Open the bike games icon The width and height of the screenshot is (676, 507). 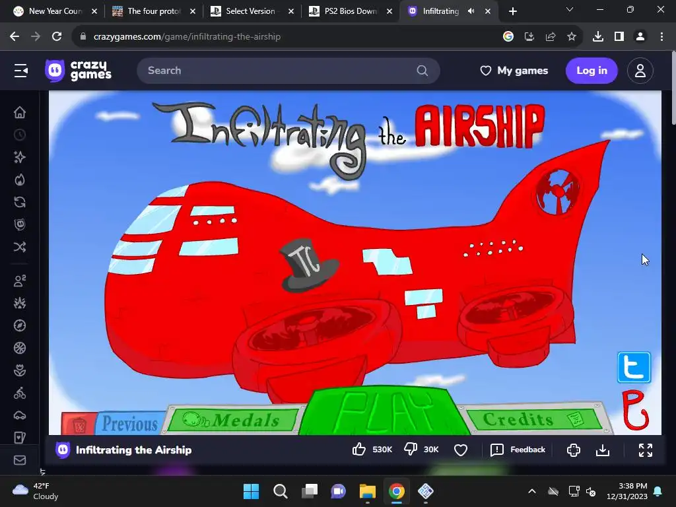tap(20, 393)
